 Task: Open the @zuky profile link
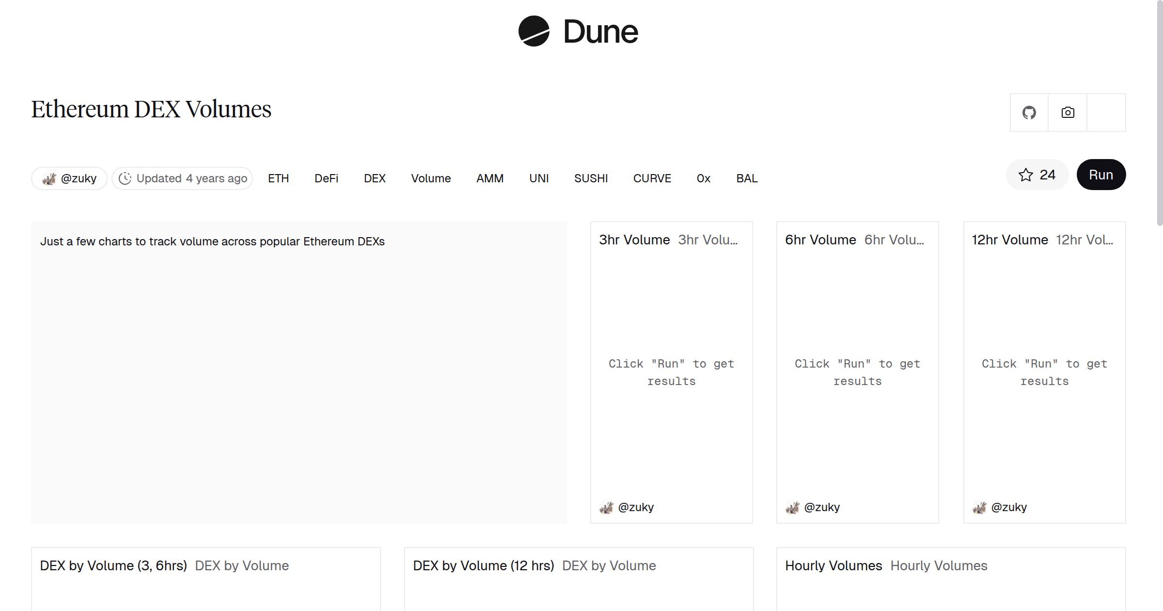[x=79, y=178]
